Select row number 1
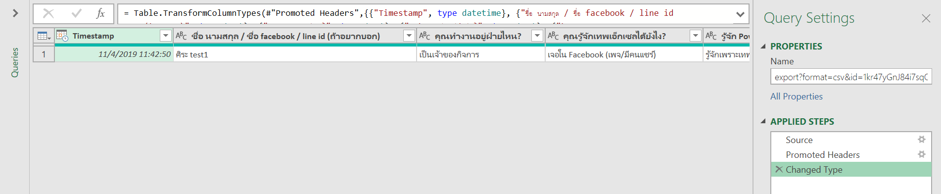This screenshot has width=941, height=194. click(x=44, y=54)
